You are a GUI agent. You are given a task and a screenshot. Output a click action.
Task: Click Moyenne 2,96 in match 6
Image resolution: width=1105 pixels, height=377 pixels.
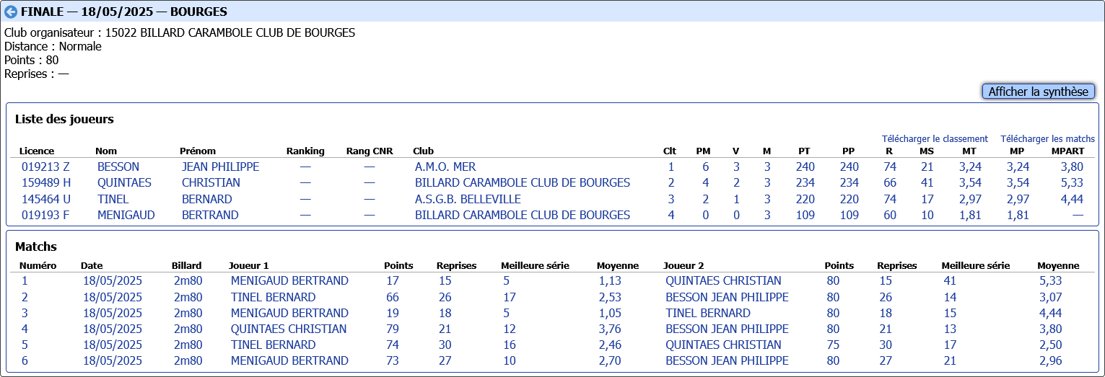pyautogui.click(x=1051, y=360)
